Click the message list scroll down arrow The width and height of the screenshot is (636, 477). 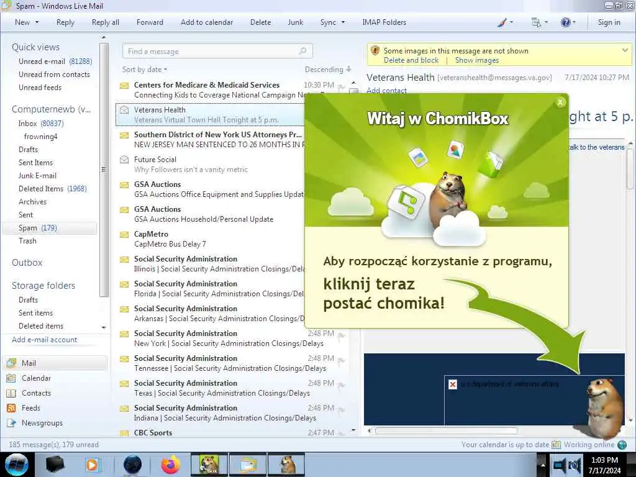coord(353,430)
